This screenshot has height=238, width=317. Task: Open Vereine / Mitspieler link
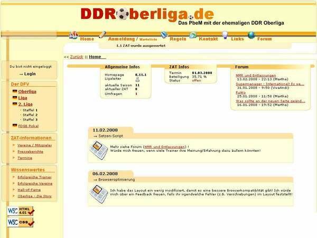(34, 145)
